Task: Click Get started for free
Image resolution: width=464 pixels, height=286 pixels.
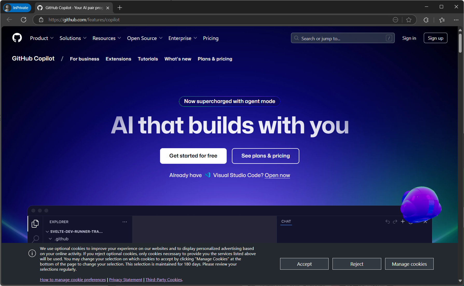Action: pos(193,156)
